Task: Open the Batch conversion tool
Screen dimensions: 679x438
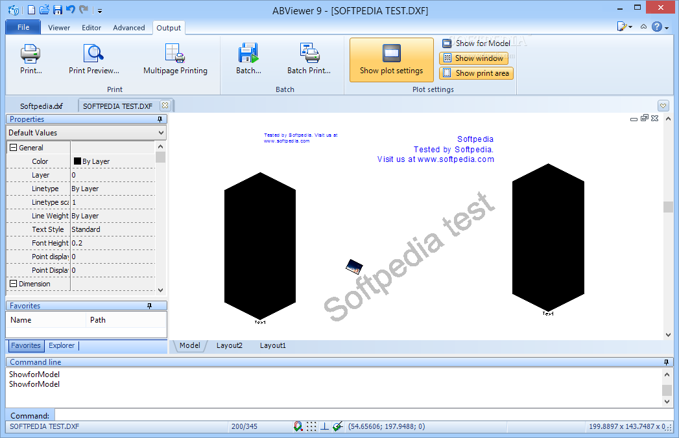Action: [248, 60]
